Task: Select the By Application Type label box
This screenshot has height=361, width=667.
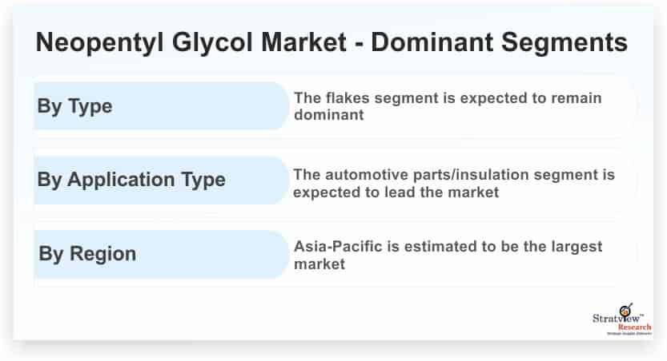Action: point(162,180)
